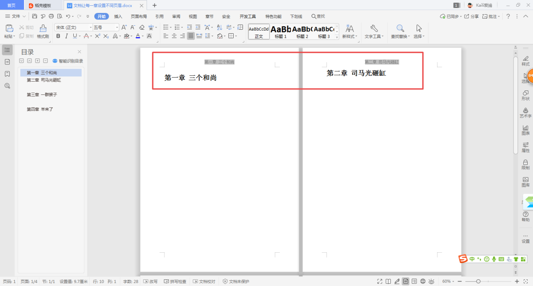Image resolution: width=533 pixels, height=286 pixels.
Task: Align text left in paragraph group
Action: (166, 36)
